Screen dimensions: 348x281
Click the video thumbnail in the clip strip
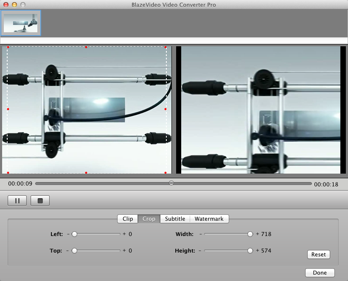tap(21, 23)
